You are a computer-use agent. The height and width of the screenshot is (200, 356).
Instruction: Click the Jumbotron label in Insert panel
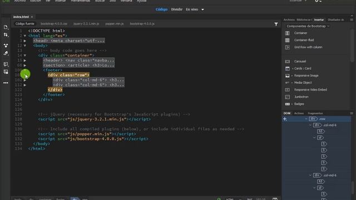(x=301, y=97)
